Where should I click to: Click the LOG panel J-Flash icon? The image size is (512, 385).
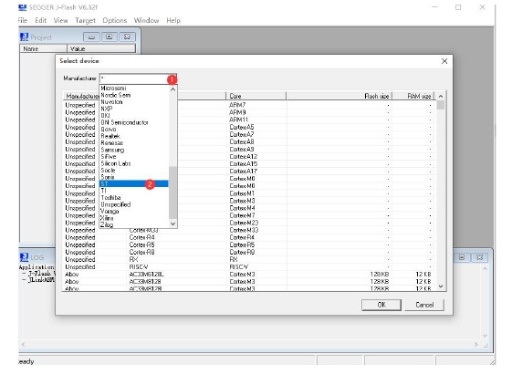(24, 257)
